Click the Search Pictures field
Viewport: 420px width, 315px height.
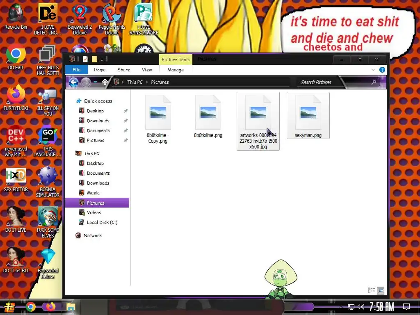click(x=339, y=82)
